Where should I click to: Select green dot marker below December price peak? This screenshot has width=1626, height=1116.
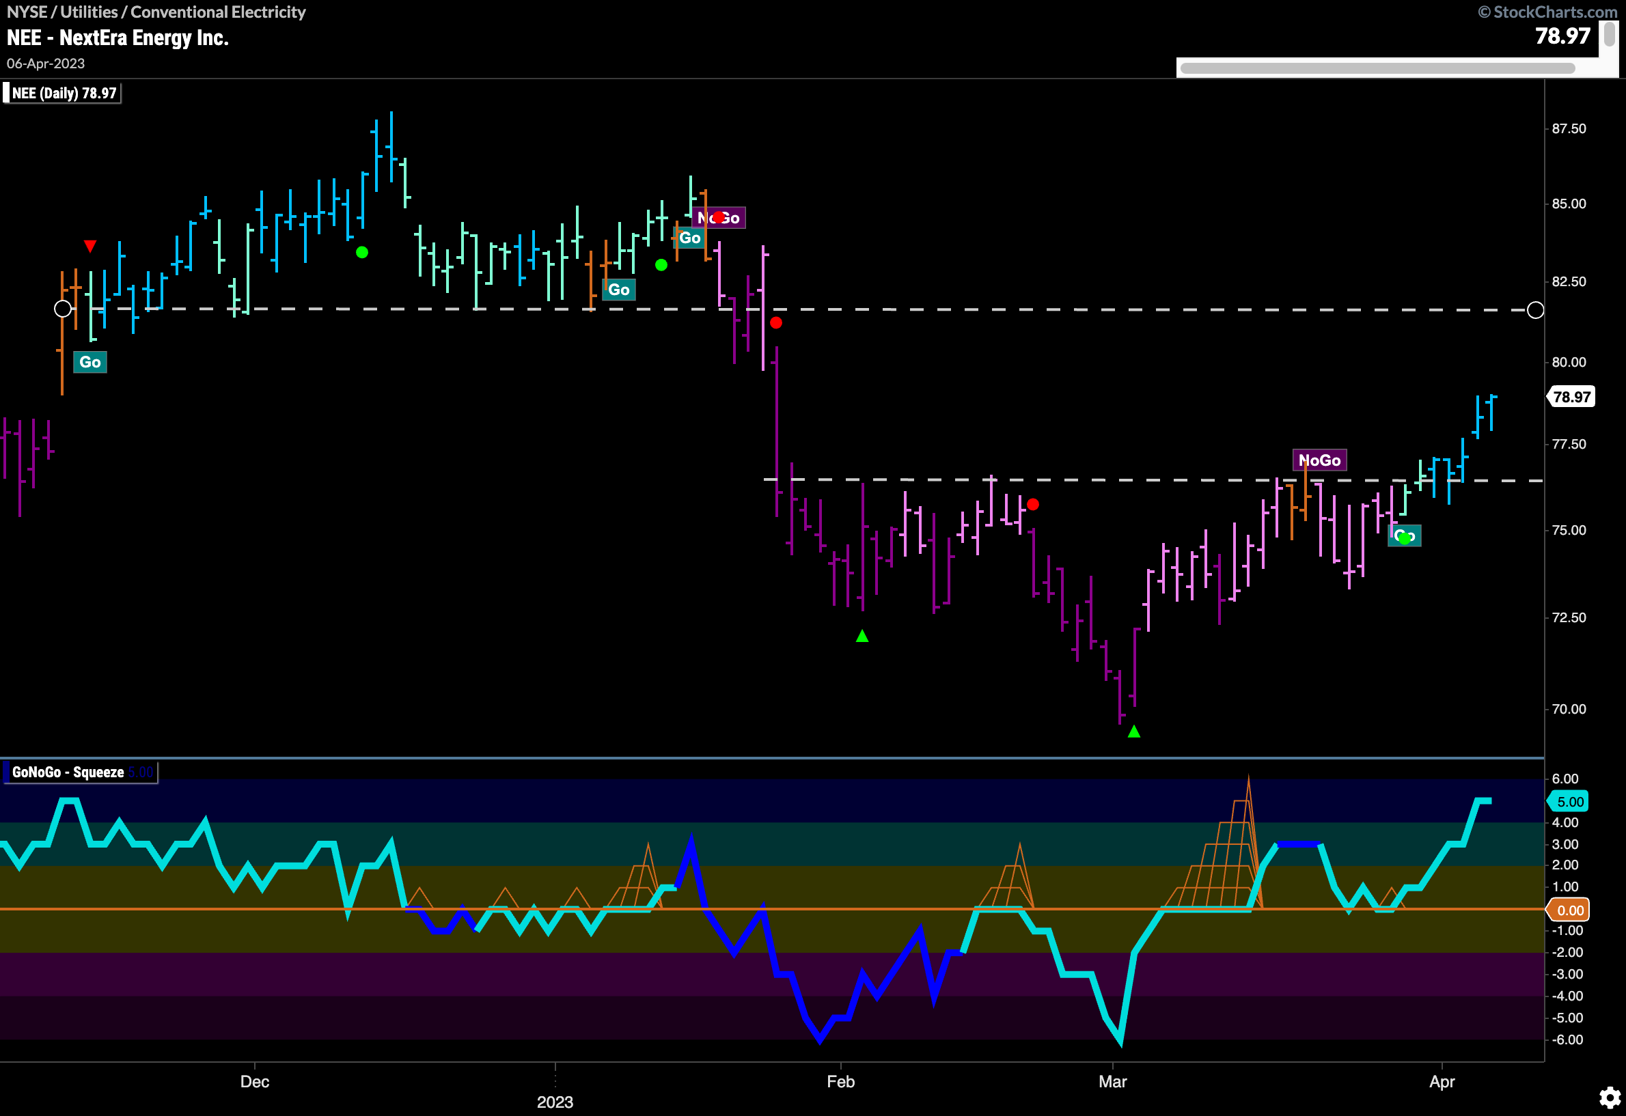coord(361,253)
